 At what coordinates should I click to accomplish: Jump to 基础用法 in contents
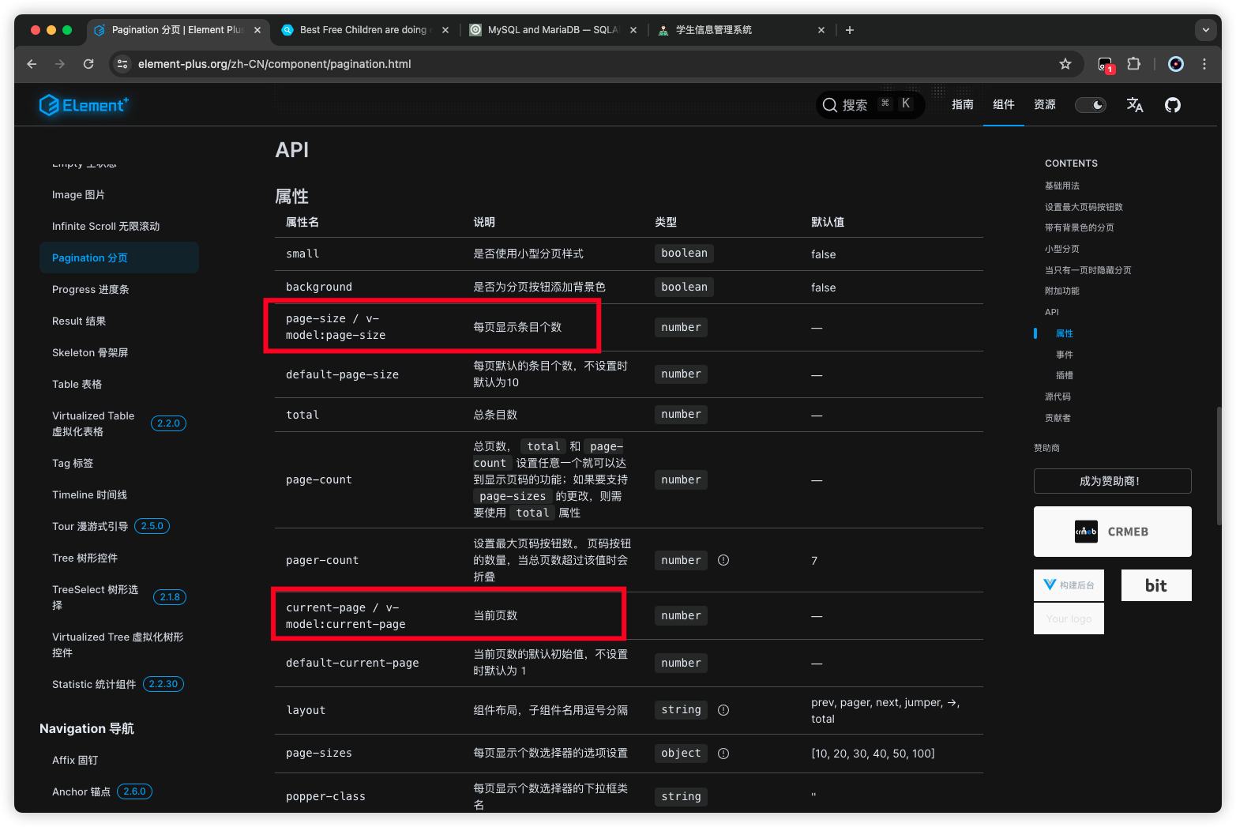1062,186
